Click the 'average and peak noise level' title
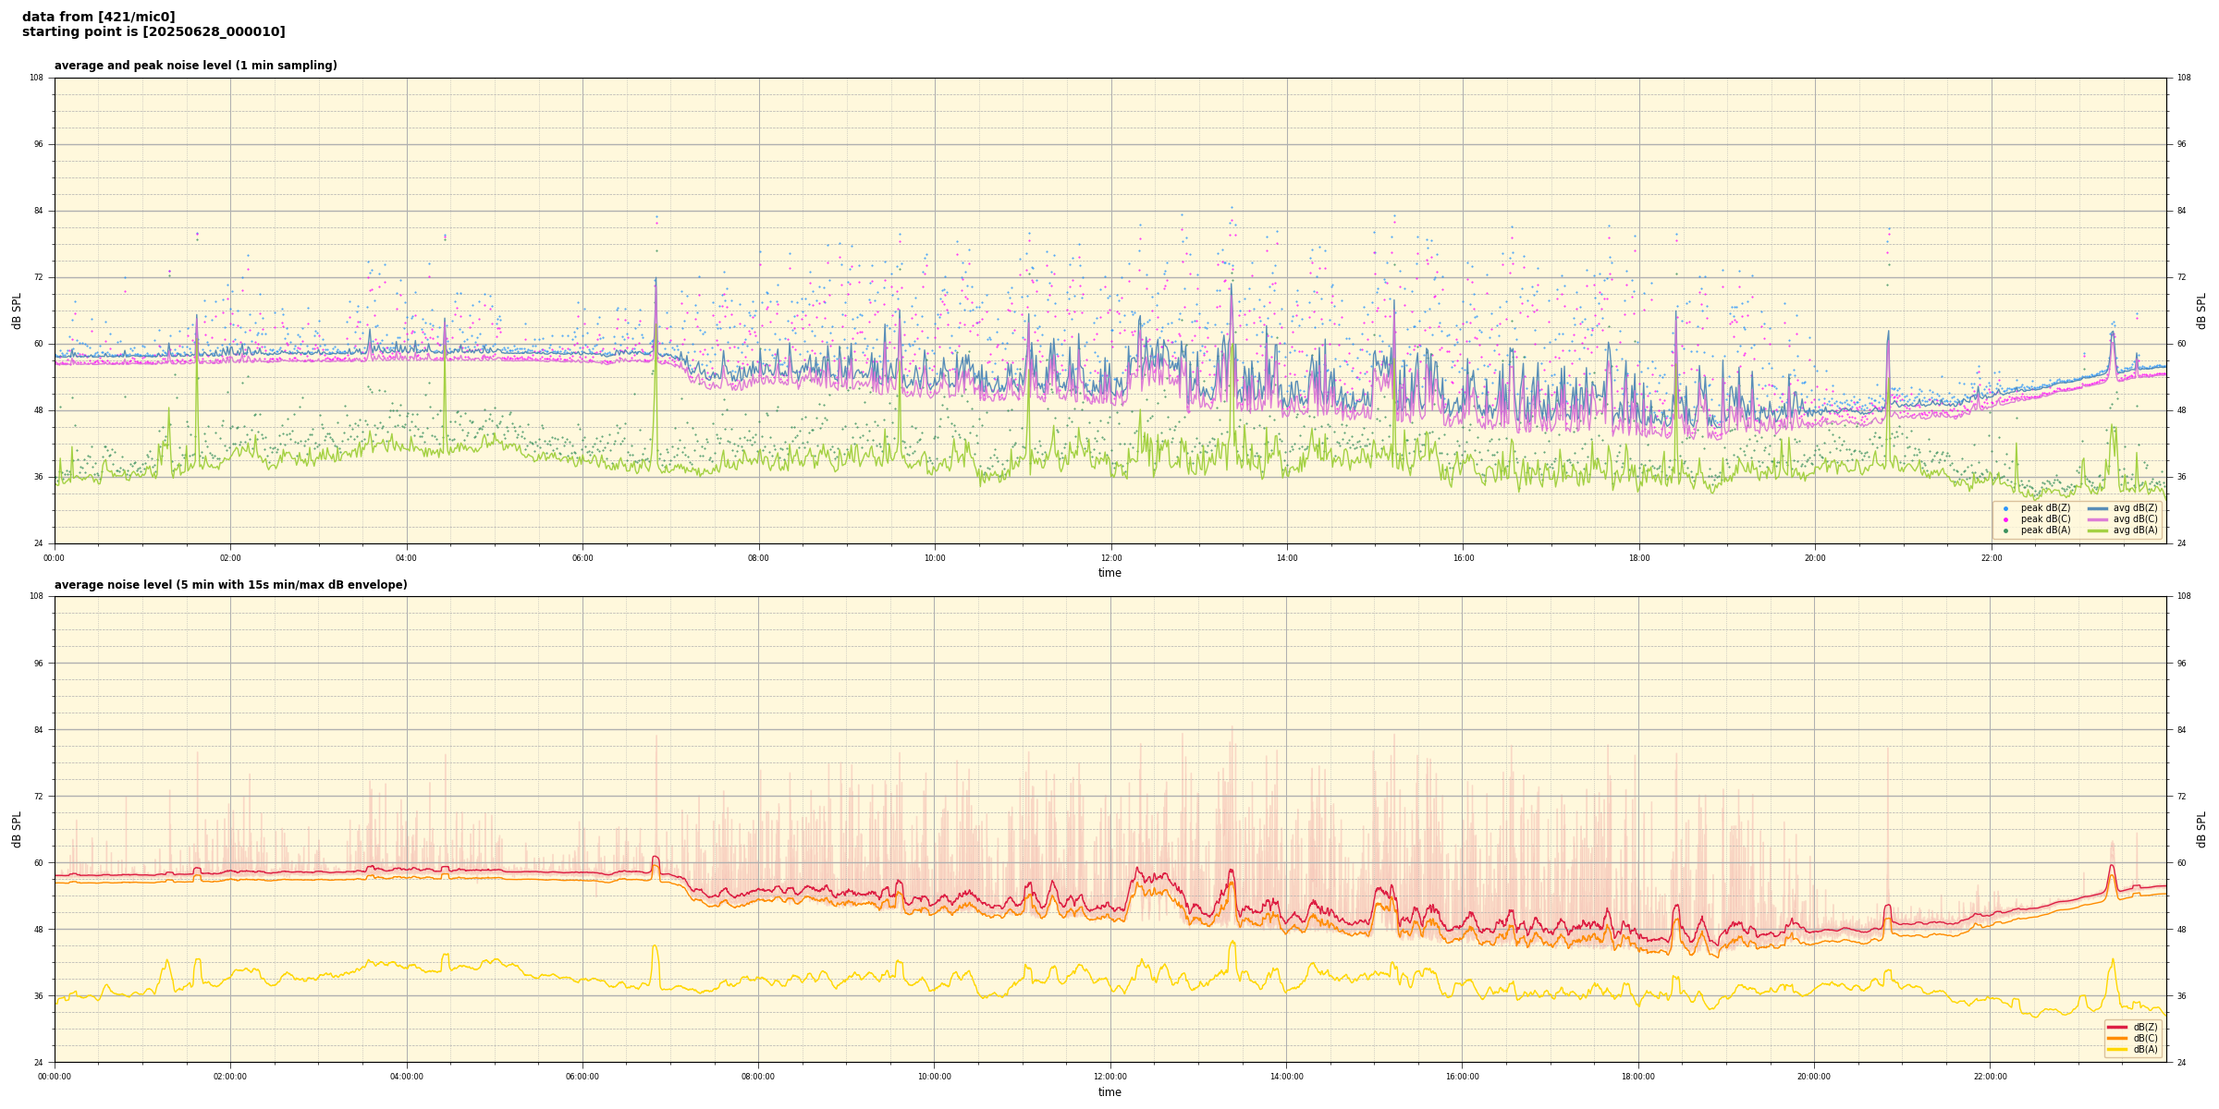The image size is (2219, 1109). (x=195, y=66)
